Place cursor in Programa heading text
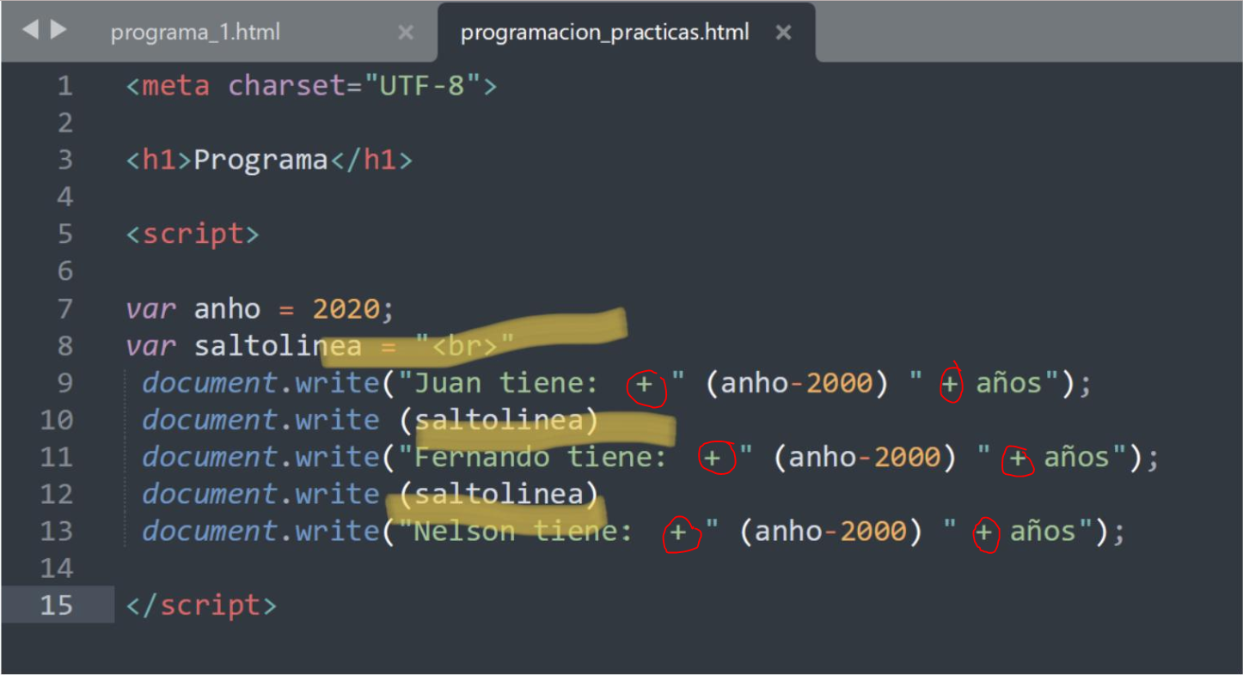 (x=260, y=160)
